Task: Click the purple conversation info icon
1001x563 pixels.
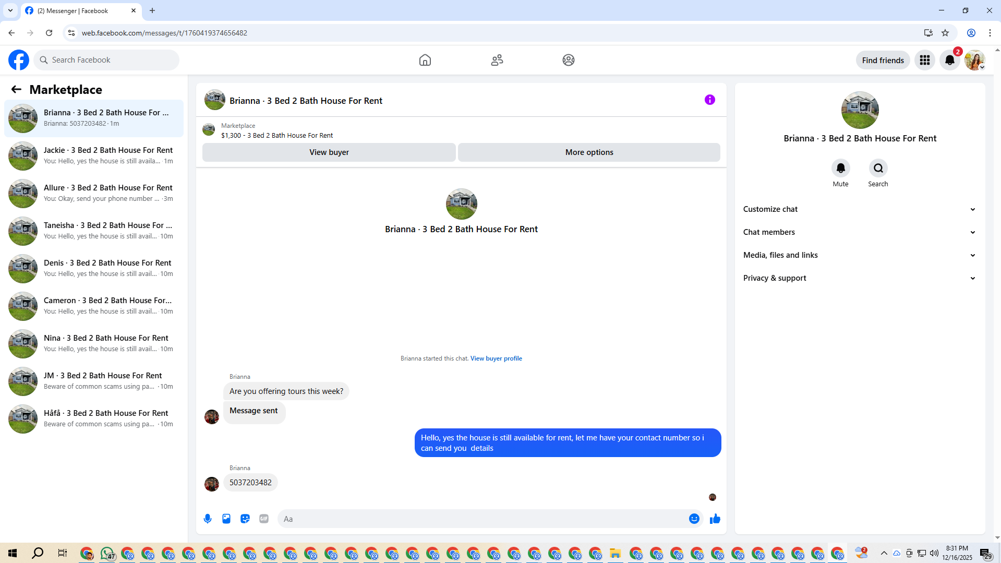Action: click(710, 100)
